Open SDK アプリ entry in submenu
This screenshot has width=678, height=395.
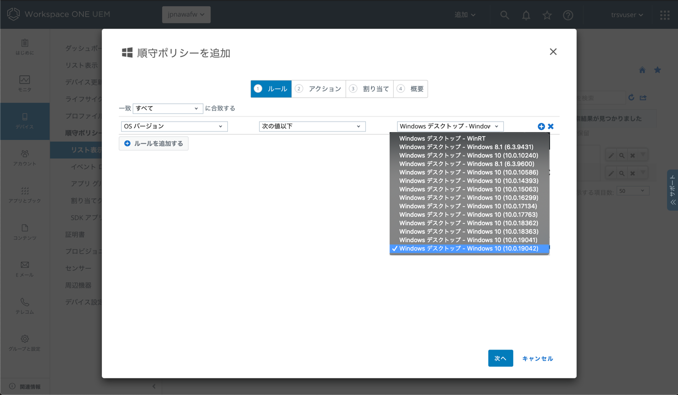pos(86,218)
